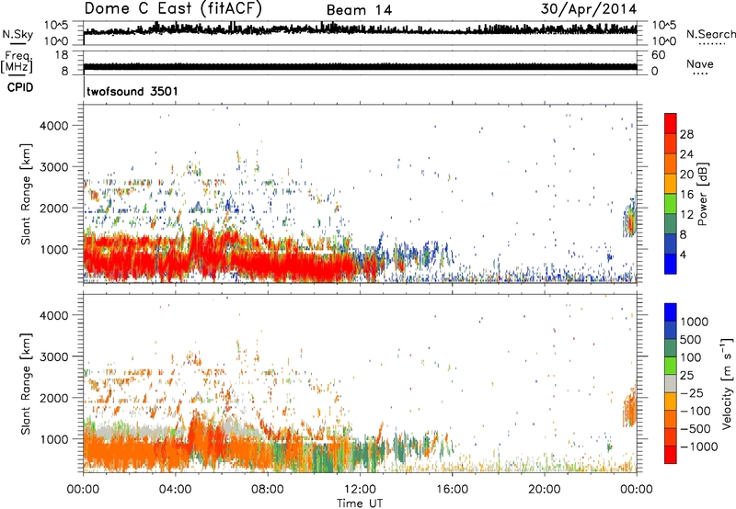Click the '3000' tick of velocity panel
The height and width of the screenshot is (509, 736).
pyautogui.click(x=54, y=356)
